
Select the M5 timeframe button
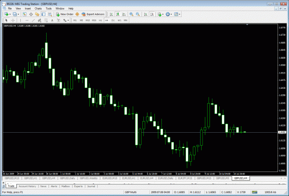[x=81, y=20]
